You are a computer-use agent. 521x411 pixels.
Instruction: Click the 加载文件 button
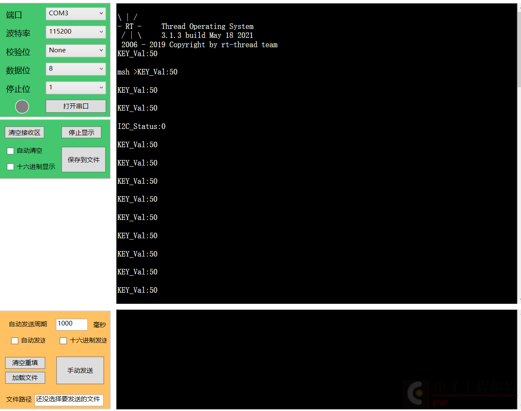(25, 378)
